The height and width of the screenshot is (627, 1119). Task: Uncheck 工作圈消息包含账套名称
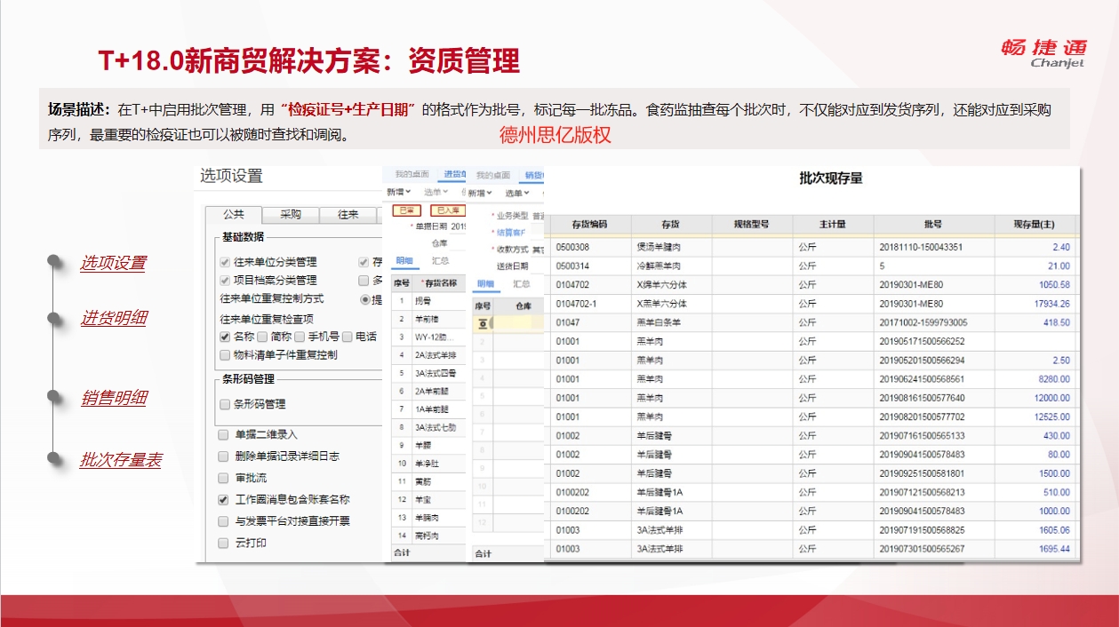coord(223,500)
